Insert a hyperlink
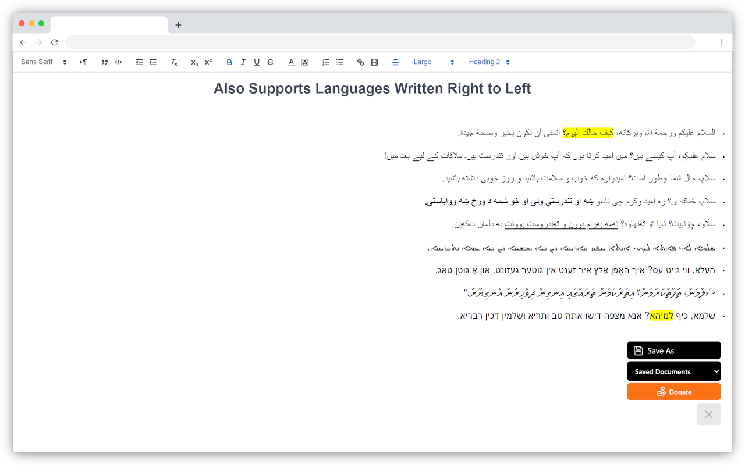This screenshot has width=745, height=465. point(360,62)
